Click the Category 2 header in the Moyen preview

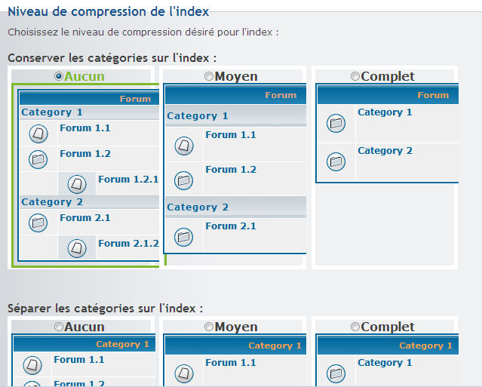(x=236, y=207)
